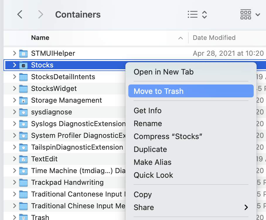This screenshot has width=266, height=220.
Task: Open the list view options icon
Action: (x=197, y=15)
